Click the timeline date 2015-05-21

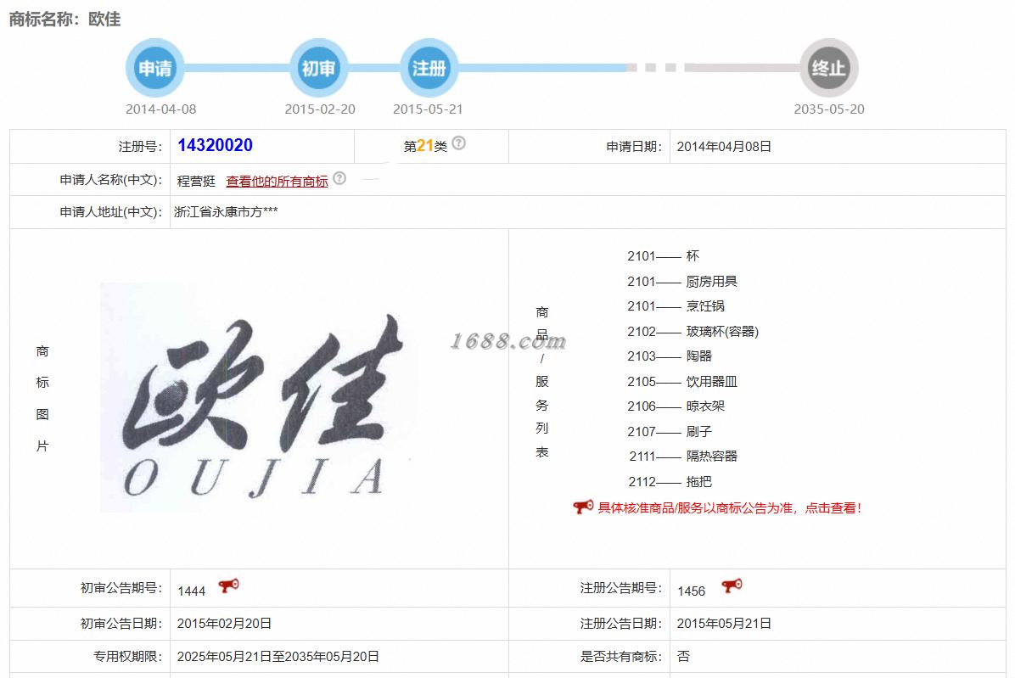tap(428, 109)
